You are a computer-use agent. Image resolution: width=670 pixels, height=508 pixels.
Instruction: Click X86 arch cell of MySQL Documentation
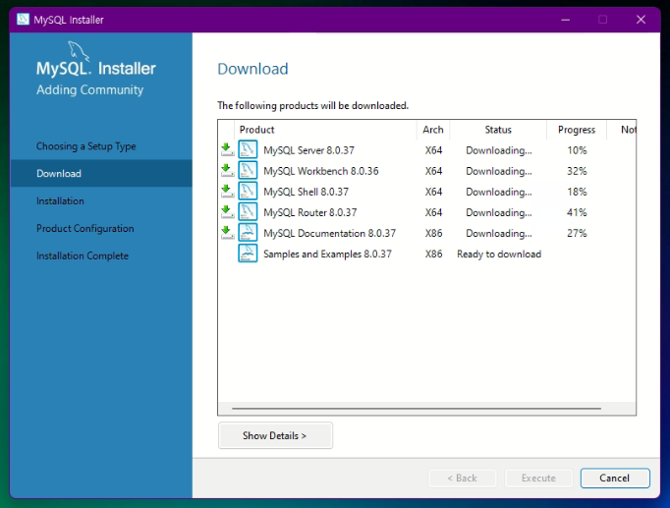click(433, 233)
